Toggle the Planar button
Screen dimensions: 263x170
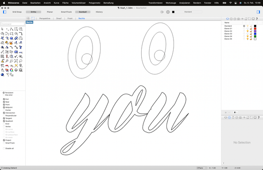click(50, 12)
